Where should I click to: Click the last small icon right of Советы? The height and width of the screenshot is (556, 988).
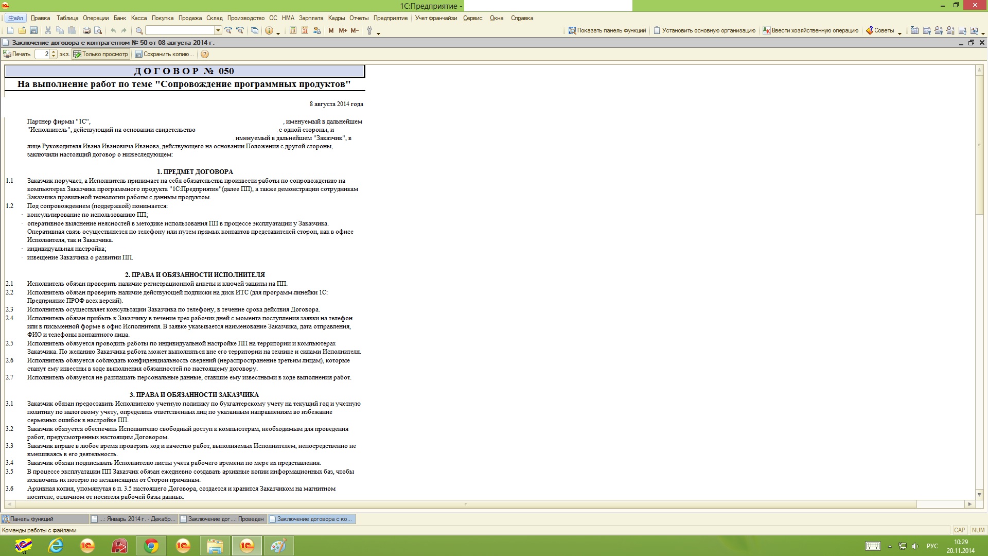tap(974, 30)
